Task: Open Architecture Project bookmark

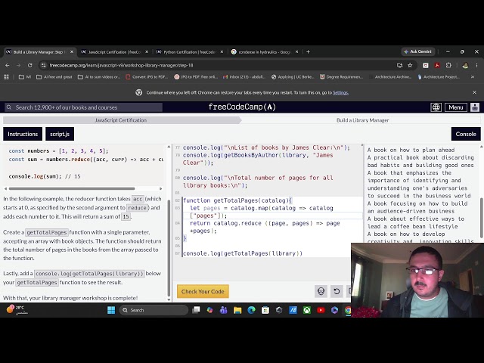Action: tap(439, 77)
